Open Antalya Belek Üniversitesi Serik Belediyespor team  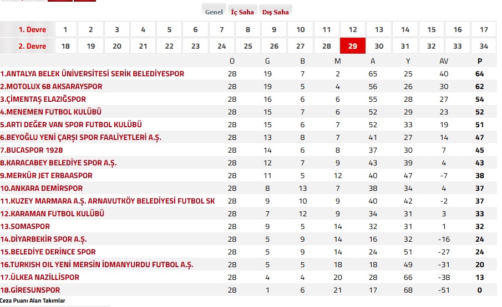pos(92,74)
